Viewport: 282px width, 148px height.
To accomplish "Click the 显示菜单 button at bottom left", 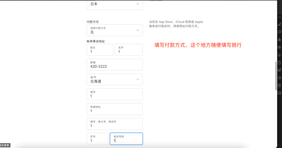I will [x=5, y=145].
